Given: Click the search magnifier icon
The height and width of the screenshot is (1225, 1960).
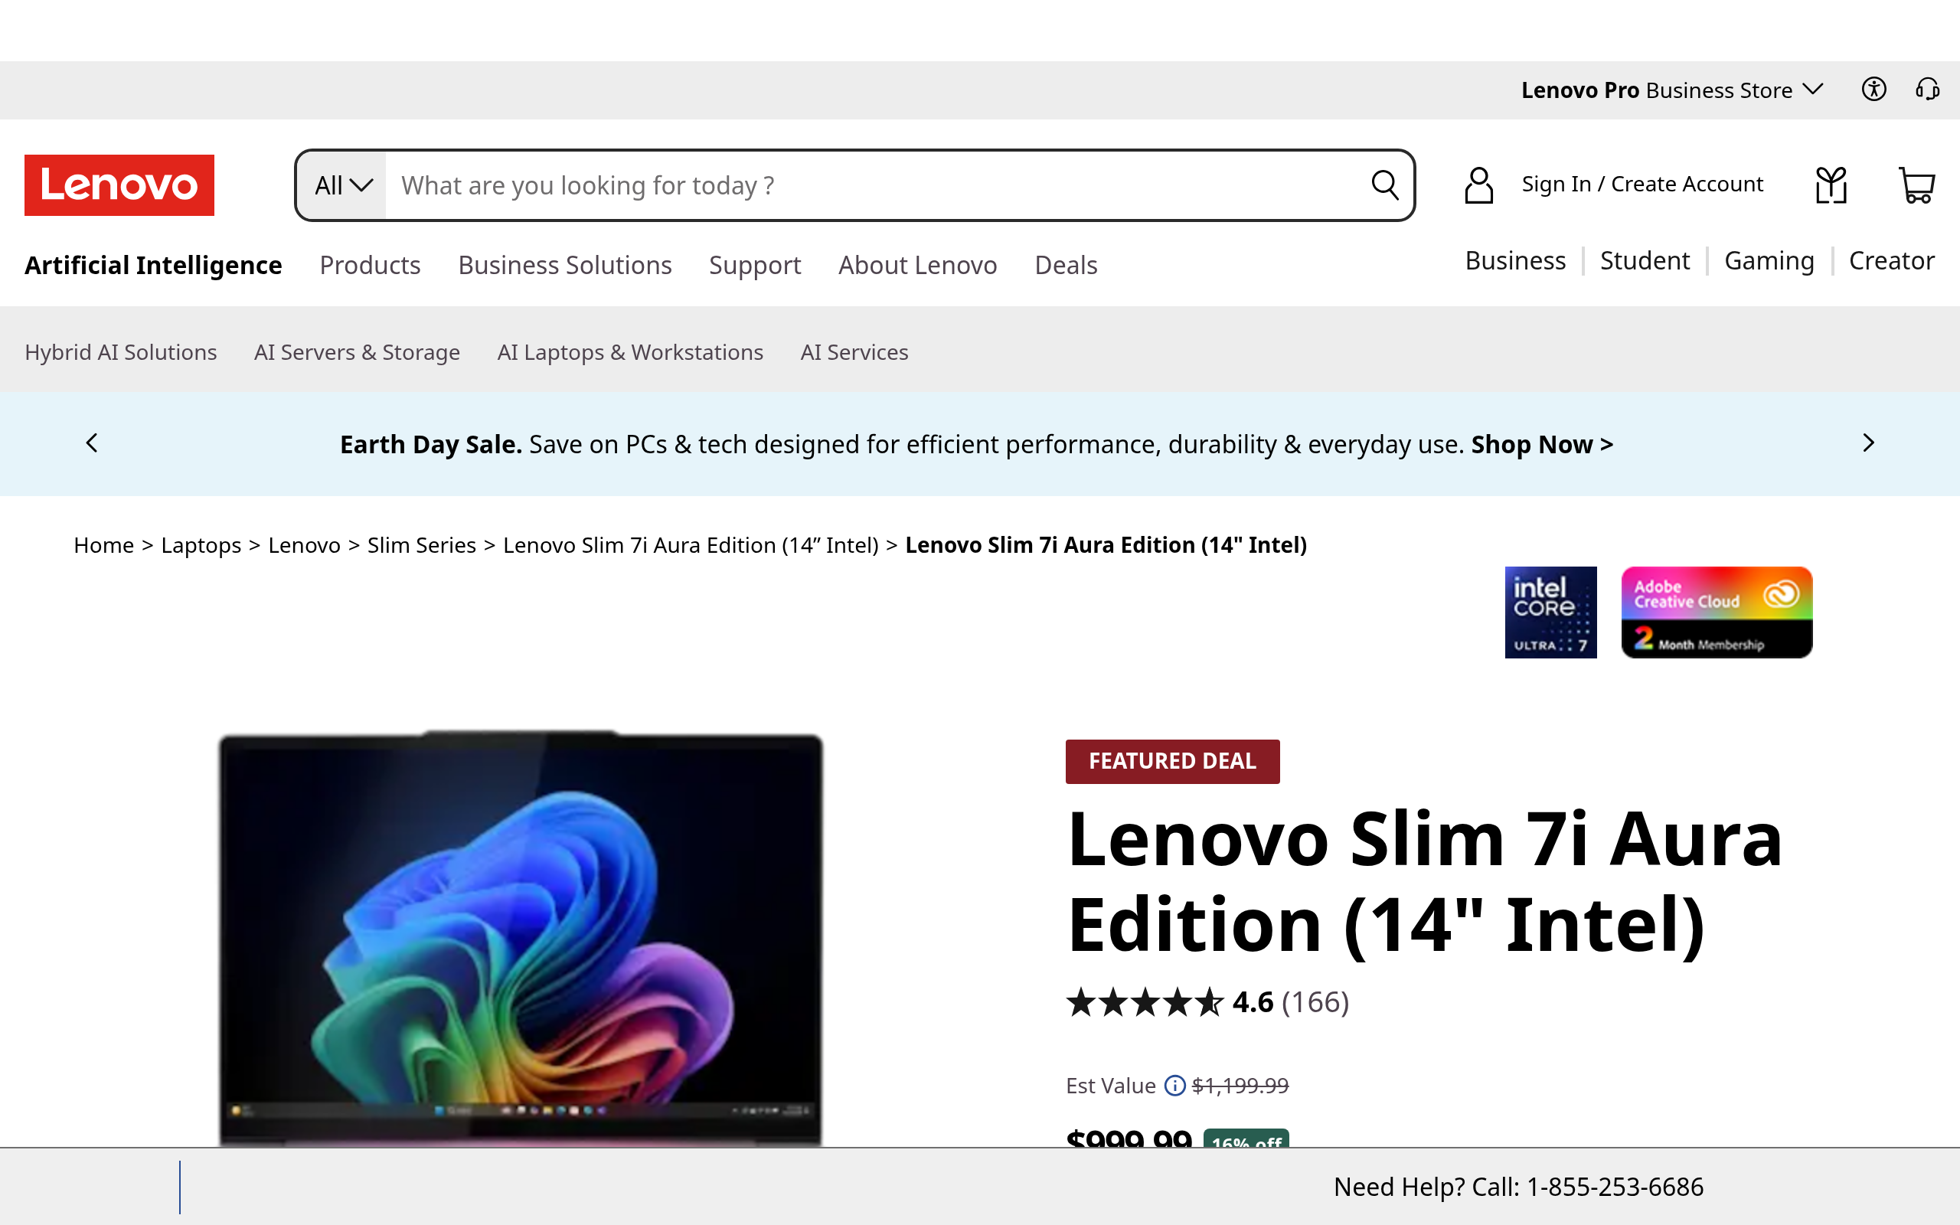Looking at the screenshot, I should click(1384, 185).
